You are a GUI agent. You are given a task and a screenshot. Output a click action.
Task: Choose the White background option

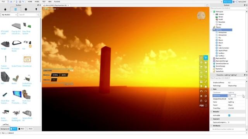[x=14, y=129]
